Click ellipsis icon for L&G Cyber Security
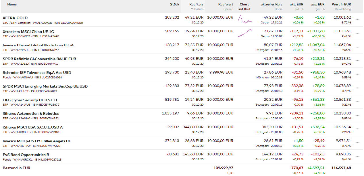Image resolution: width=364 pixels, height=176 pixels. pyautogui.click(x=357, y=102)
